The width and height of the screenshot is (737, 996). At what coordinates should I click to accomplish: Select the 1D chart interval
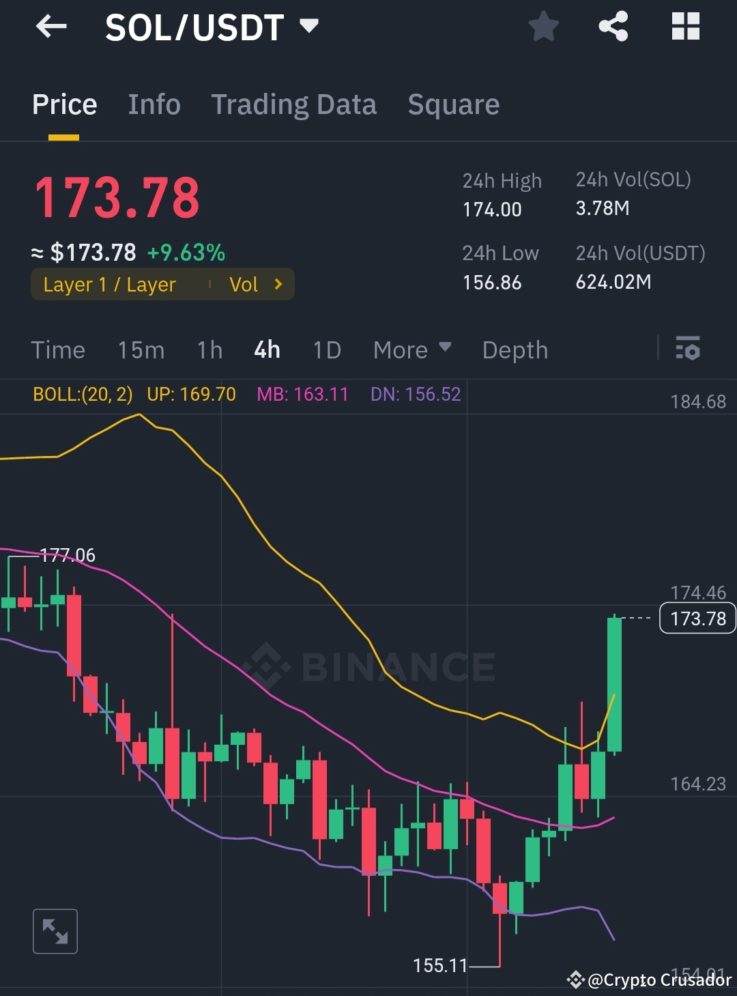click(326, 350)
